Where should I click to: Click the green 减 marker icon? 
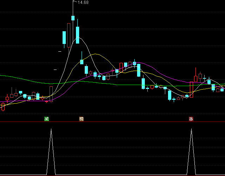(46, 119)
